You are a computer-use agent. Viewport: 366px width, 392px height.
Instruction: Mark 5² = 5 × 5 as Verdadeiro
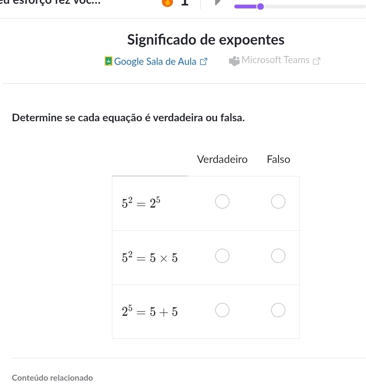(x=223, y=256)
